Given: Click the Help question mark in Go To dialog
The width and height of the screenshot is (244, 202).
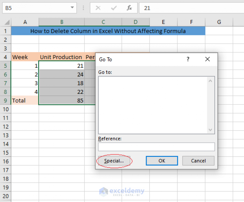Looking at the screenshot, I should click(x=188, y=59).
